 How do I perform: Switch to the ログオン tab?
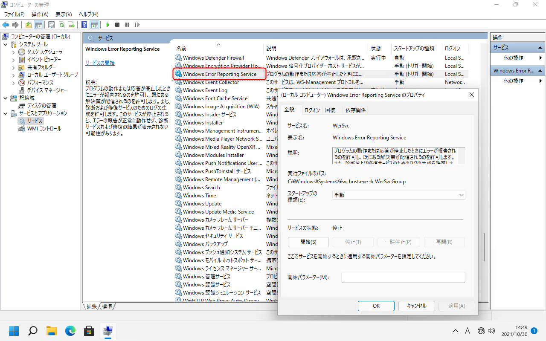click(x=312, y=110)
